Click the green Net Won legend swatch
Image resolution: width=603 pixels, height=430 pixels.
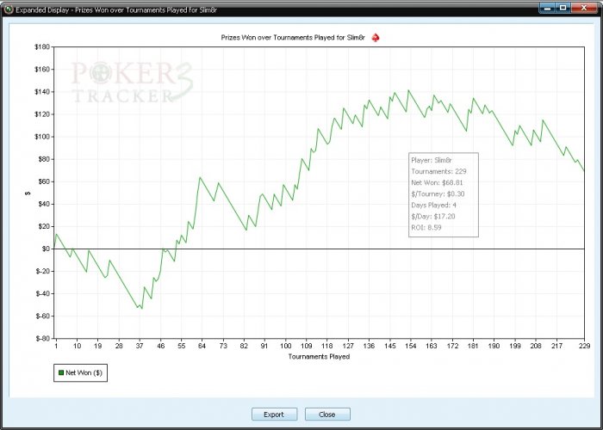61,372
